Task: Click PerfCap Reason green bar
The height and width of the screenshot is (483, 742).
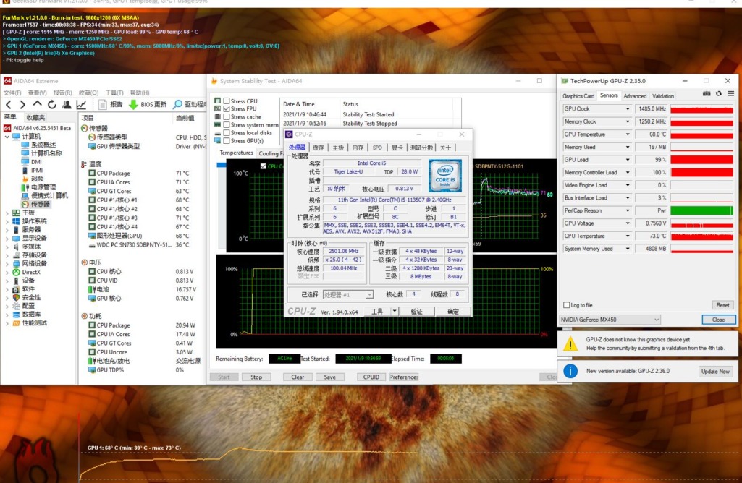Action: [x=701, y=211]
